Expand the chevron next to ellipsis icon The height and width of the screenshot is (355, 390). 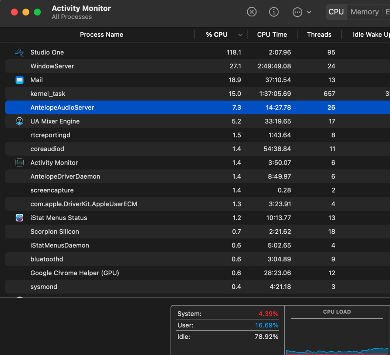pos(309,12)
